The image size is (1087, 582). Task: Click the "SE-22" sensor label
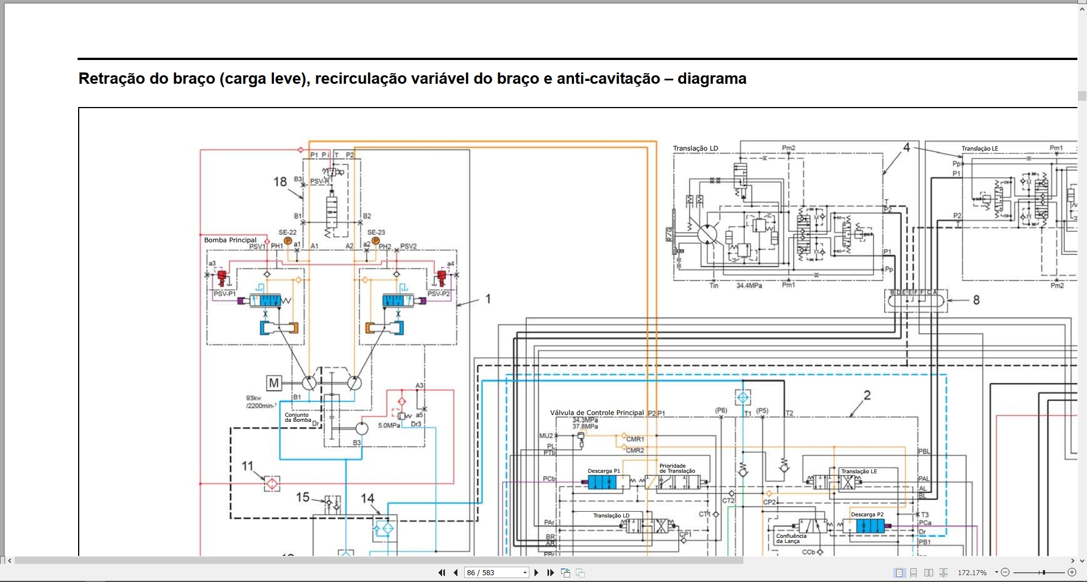click(288, 232)
